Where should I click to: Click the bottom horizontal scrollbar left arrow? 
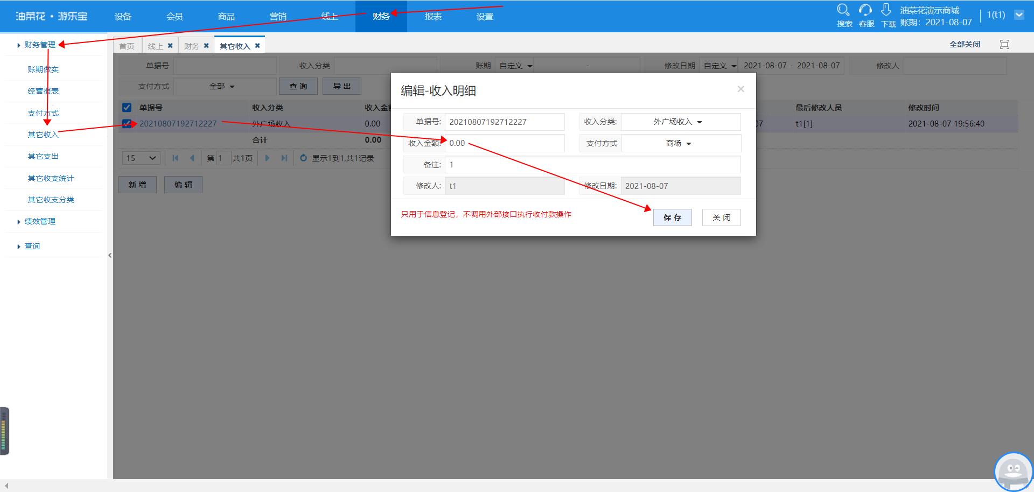click(x=6, y=486)
